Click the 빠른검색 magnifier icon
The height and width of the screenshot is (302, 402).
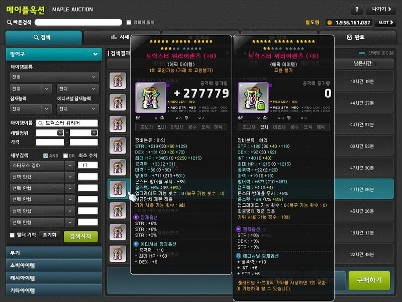(x=9, y=22)
